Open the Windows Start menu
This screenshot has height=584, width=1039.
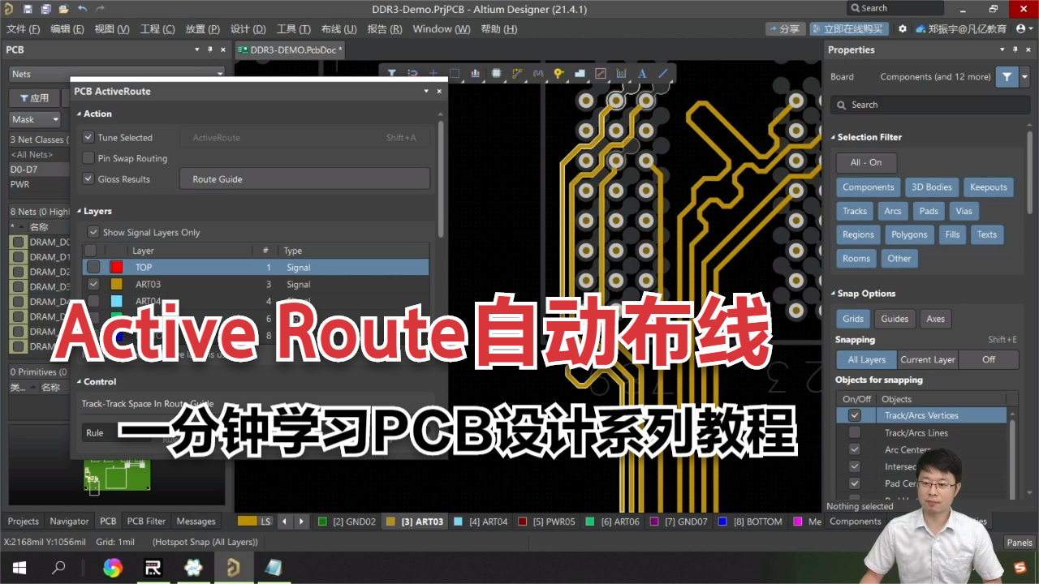coord(19,568)
